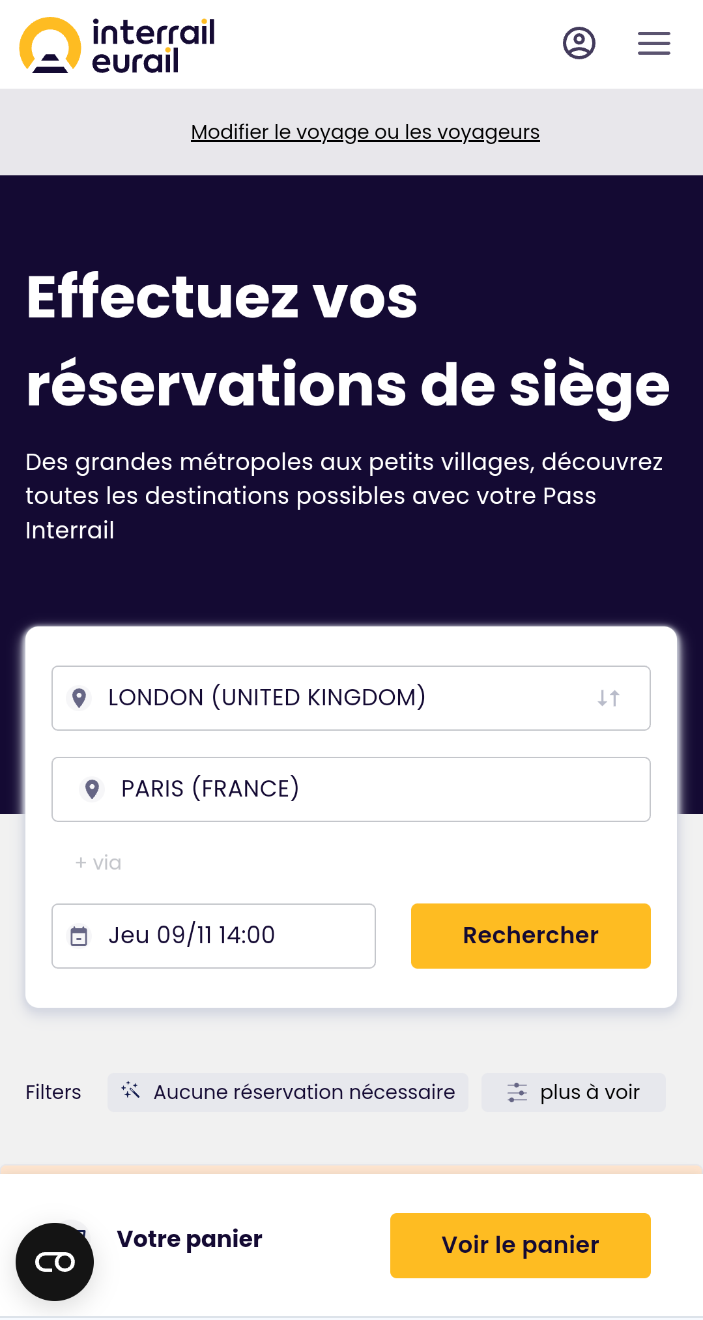Click the "Votre panier" basket label
The width and height of the screenshot is (703, 1320).
click(x=189, y=1239)
